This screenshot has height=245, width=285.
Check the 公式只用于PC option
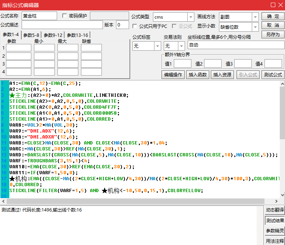click(135, 26)
